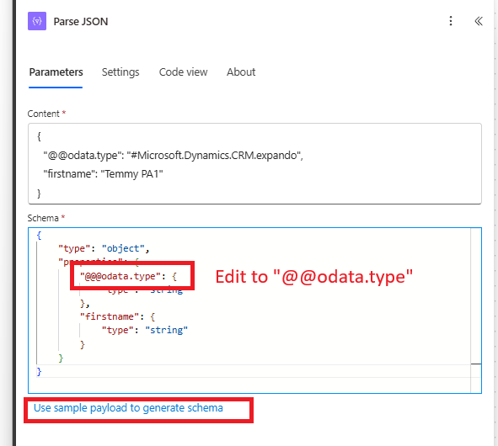Screen dimensions: 498x446
Task: Click the "@@odata.type" line in Content
Action: pyautogui.click(x=173, y=156)
